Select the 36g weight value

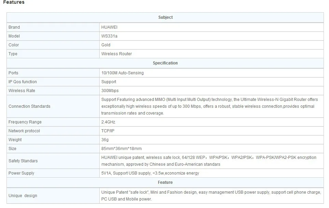click(x=105, y=140)
